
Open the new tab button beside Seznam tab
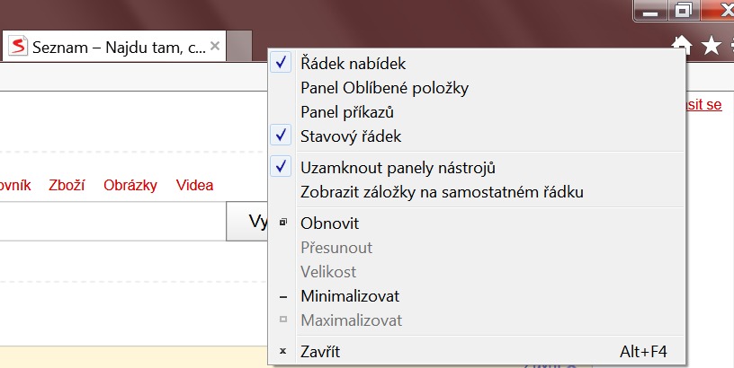click(x=239, y=46)
